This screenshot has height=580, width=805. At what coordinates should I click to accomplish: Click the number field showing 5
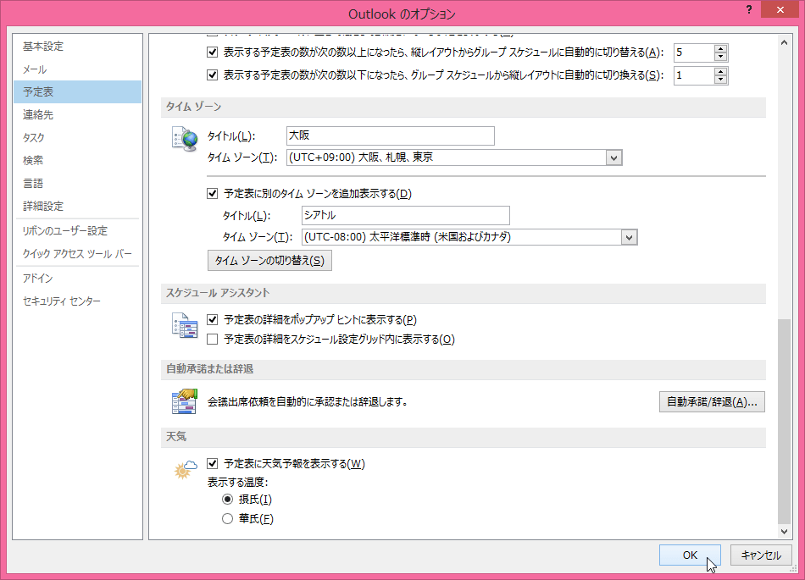[694, 52]
